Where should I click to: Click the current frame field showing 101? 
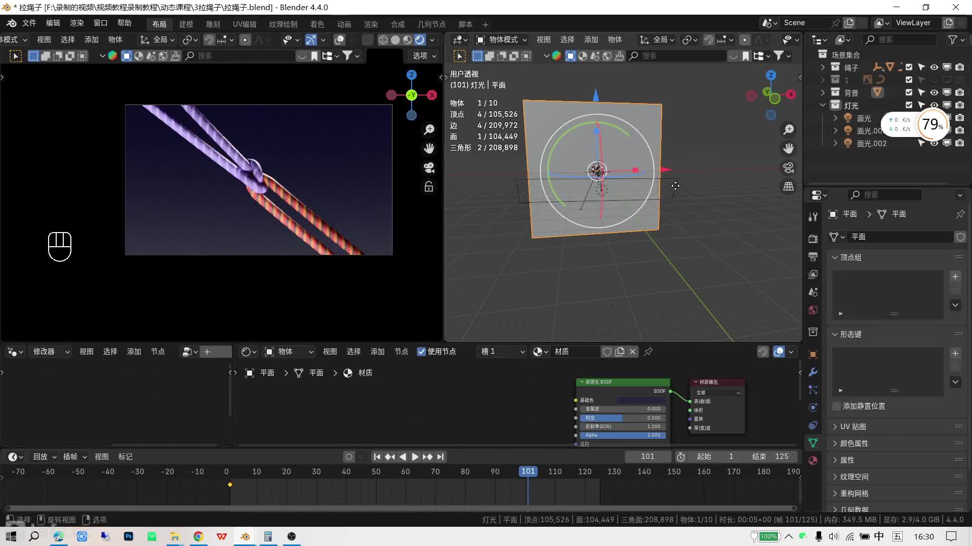pos(647,457)
